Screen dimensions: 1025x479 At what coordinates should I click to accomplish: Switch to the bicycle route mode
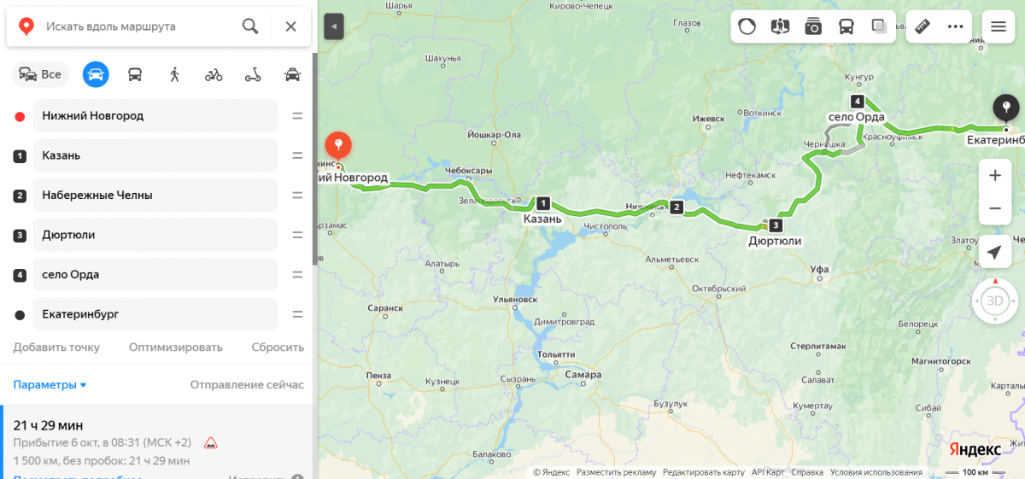pos(214,74)
